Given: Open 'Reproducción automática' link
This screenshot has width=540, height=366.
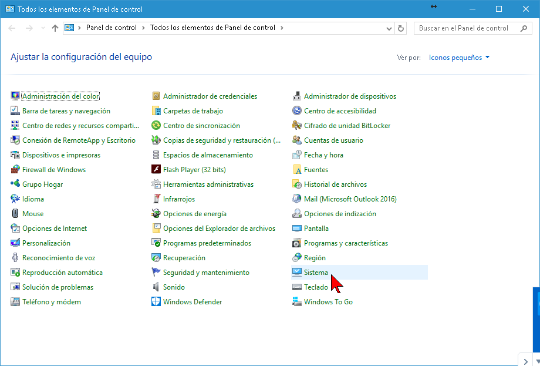Looking at the screenshot, I should pyautogui.click(x=62, y=272).
